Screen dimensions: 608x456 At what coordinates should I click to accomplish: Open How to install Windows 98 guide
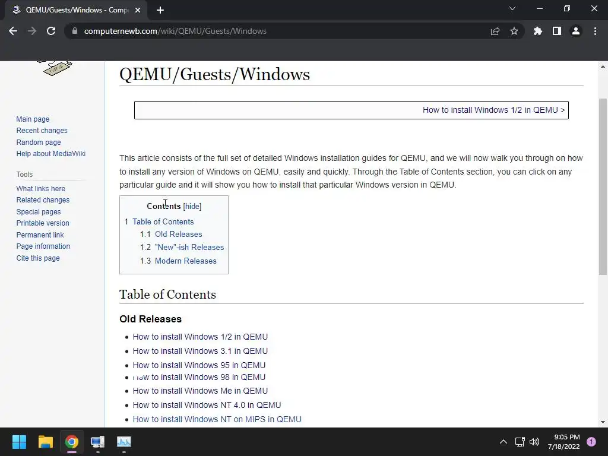coord(199,377)
